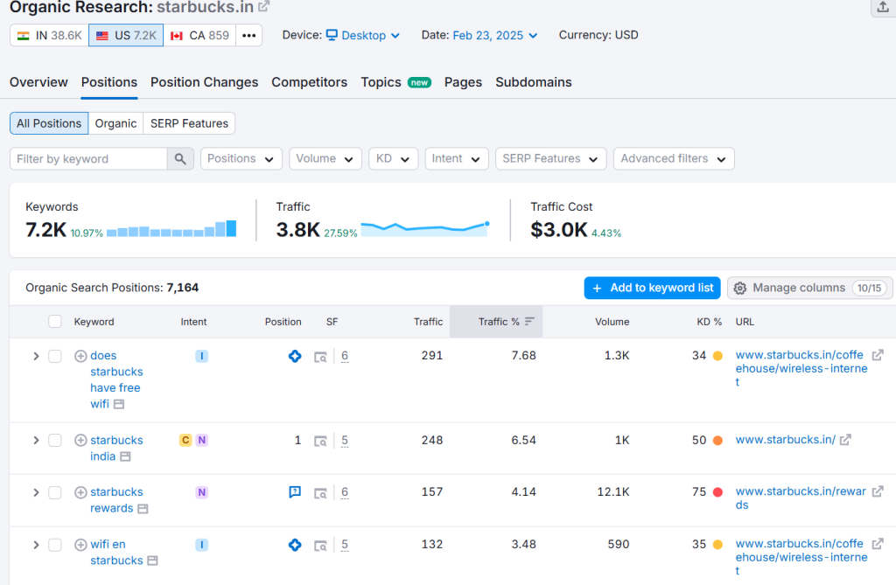Add 'does starbucks have free wifi' plus icon
The width and height of the screenshot is (896, 585).
(80, 356)
